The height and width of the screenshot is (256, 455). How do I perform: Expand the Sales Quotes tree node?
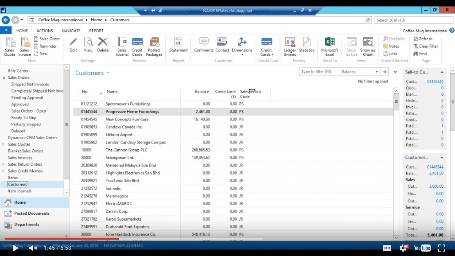(x=4, y=144)
